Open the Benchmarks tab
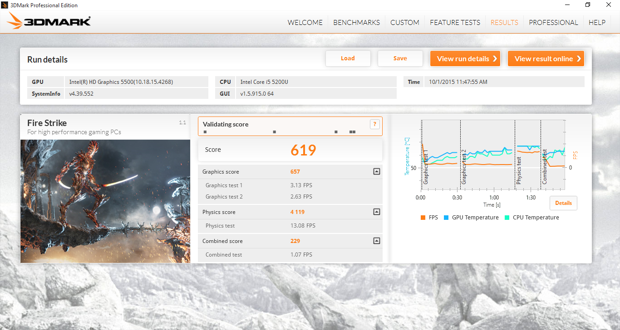The width and height of the screenshot is (620, 330). click(x=356, y=23)
